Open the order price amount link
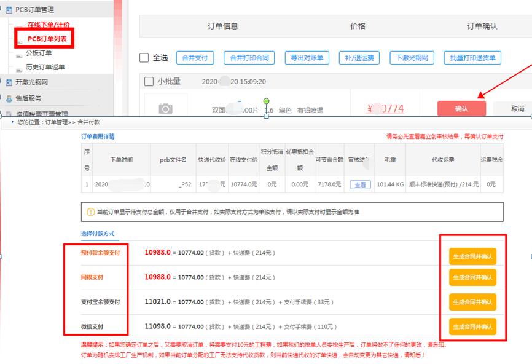 click(x=385, y=109)
